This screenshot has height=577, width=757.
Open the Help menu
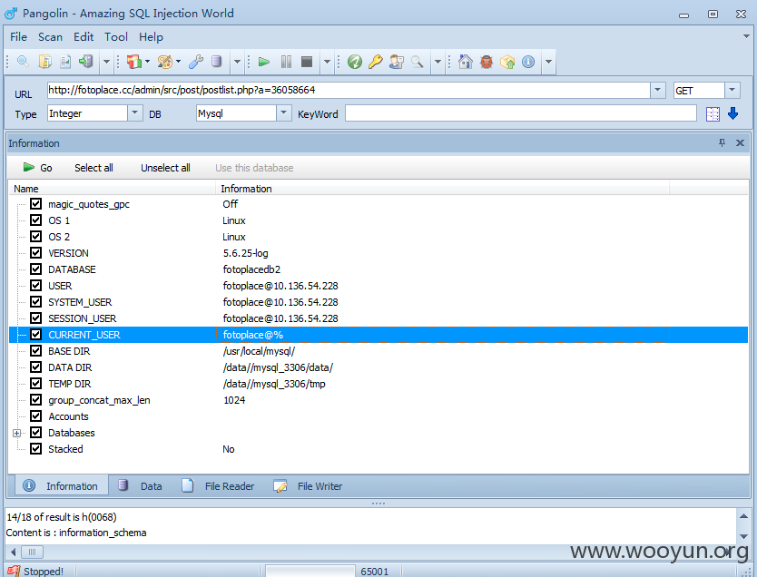(151, 37)
